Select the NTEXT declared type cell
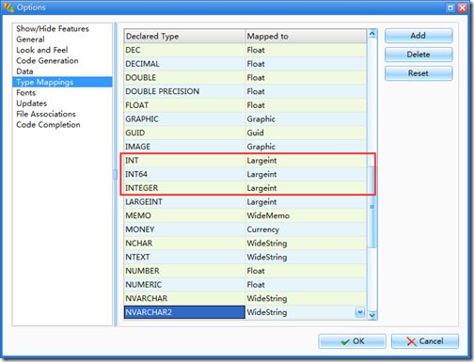The image size is (474, 362). (184, 257)
